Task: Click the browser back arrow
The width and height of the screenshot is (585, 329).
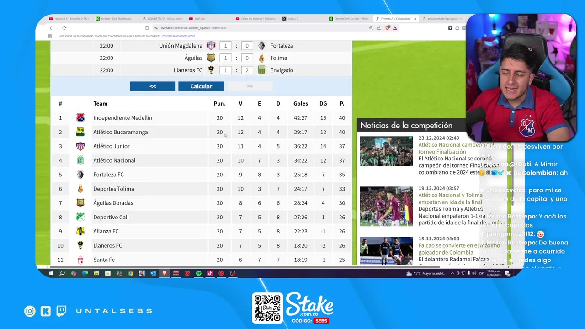Action: [51, 28]
